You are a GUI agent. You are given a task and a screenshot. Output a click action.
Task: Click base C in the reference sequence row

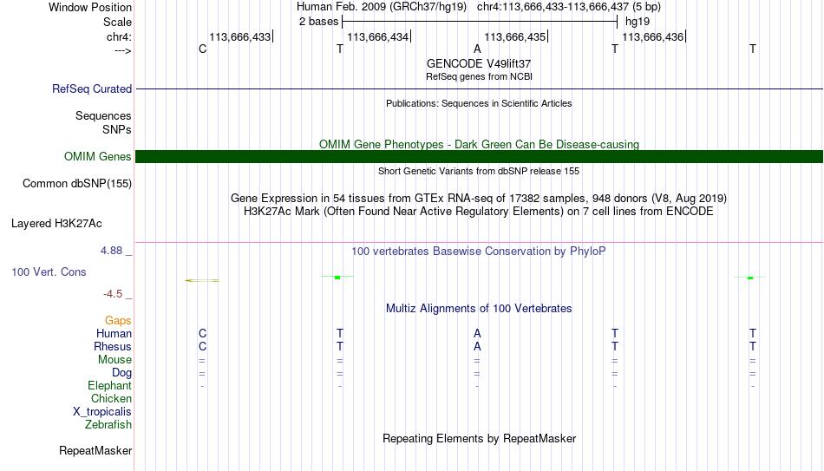pos(202,49)
